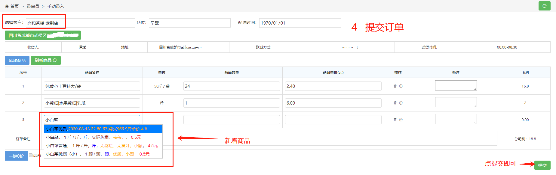Delete row 2 with its trash icon

tap(395, 103)
